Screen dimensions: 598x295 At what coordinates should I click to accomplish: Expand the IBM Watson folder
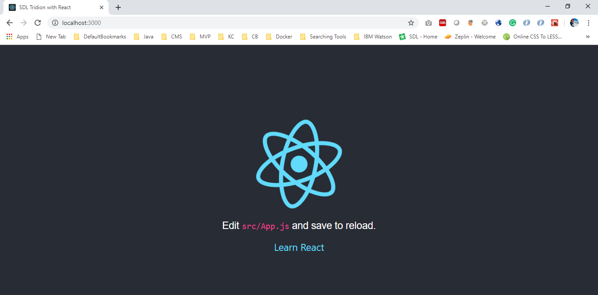pyautogui.click(x=373, y=37)
